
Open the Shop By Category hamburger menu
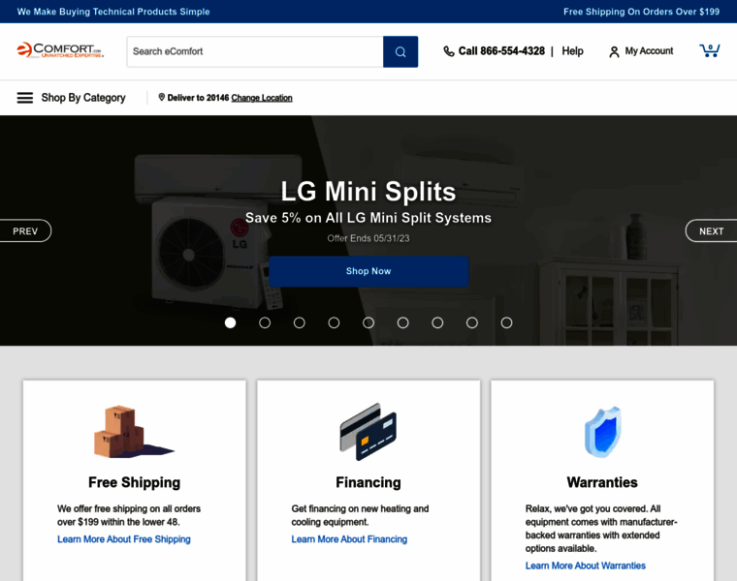[x=25, y=98]
